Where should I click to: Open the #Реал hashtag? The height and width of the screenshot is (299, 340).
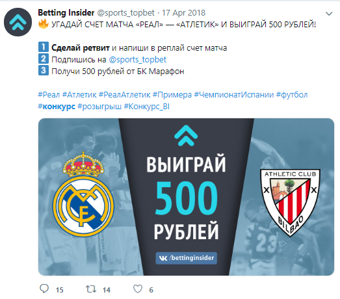(49, 95)
